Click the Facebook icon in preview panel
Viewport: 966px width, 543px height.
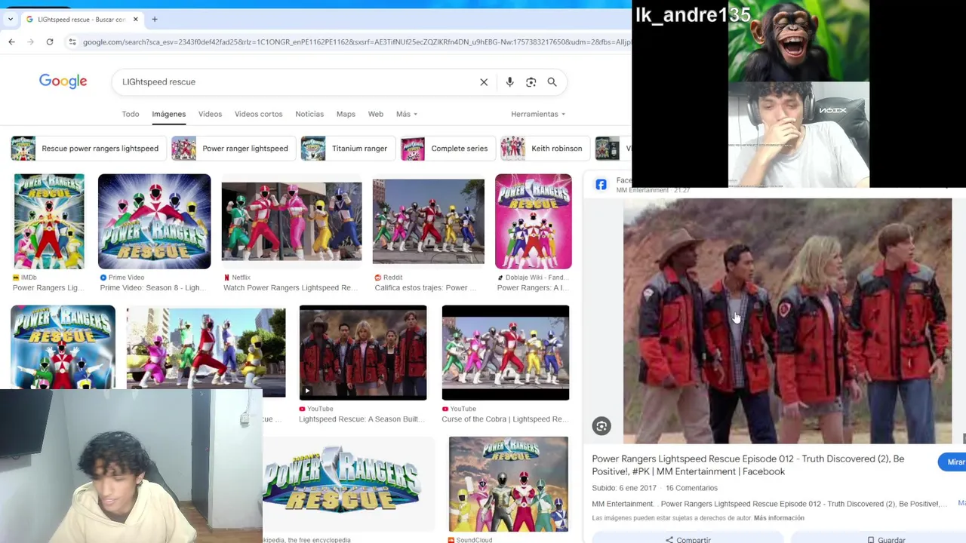click(x=601, y=185)
